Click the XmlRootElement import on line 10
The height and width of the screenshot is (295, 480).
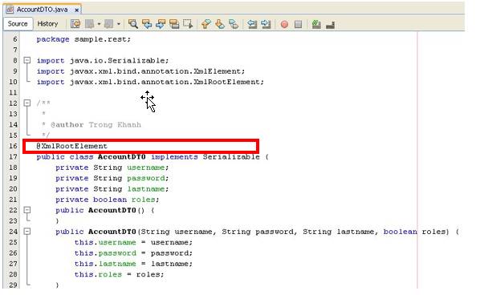pyautogui.click(x=150, y=82)
